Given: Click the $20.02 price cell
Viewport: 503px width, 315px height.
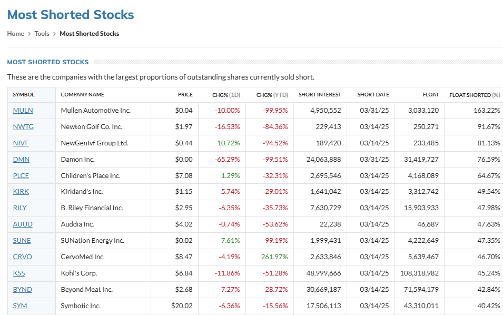Looking at the screenshot, I should (182, 306).
